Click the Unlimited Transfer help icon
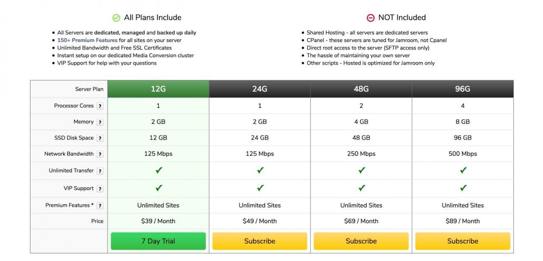This screenshot has width=543, height=261. (100, 171)
